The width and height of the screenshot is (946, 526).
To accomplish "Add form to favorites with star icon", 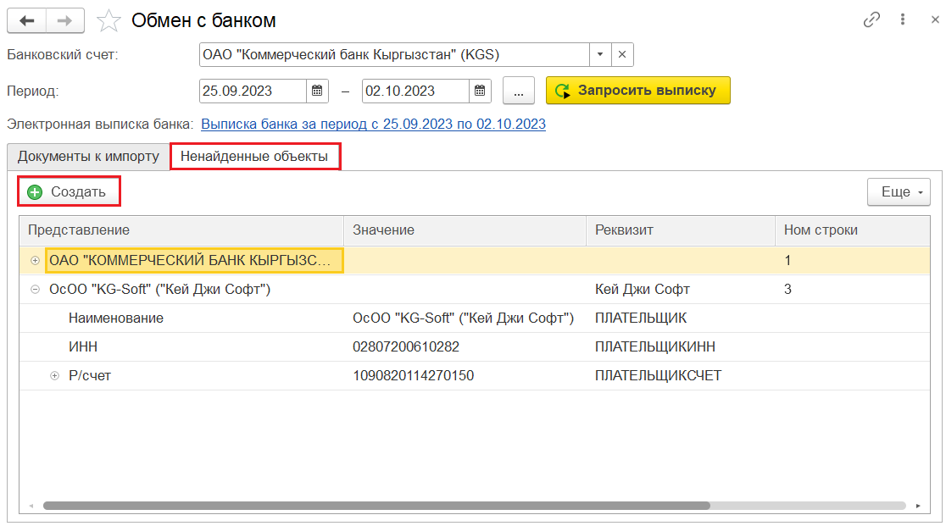I will pos(109,20).
